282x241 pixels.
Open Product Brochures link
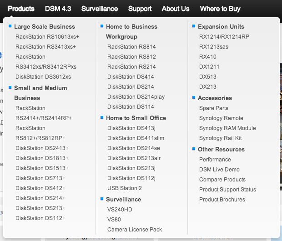pos(222,200)
